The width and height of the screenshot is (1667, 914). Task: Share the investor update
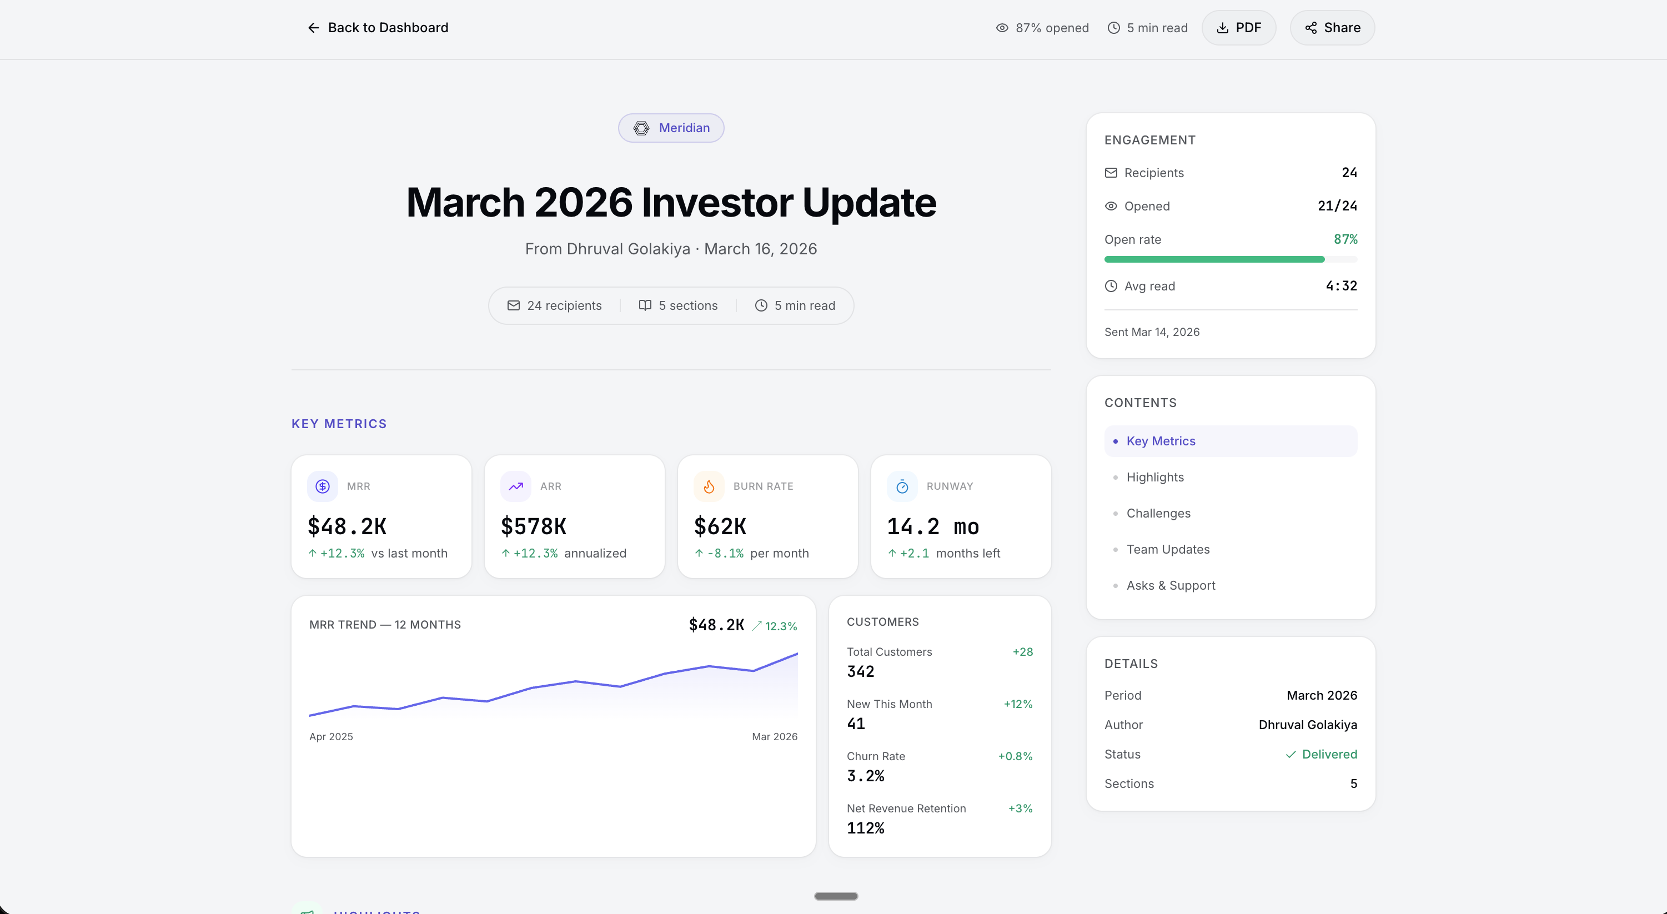click(1333, 28)
